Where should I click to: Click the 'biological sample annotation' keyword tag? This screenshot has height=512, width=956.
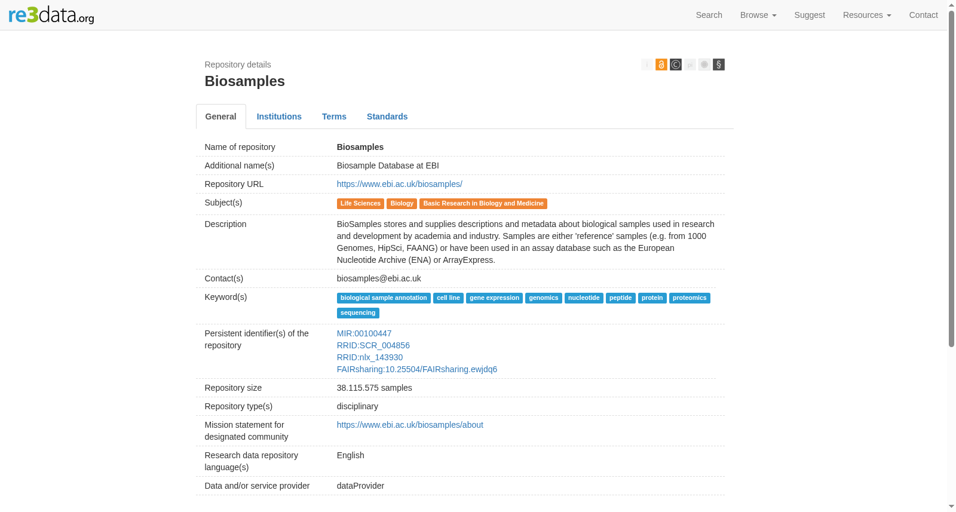(384, 298)
